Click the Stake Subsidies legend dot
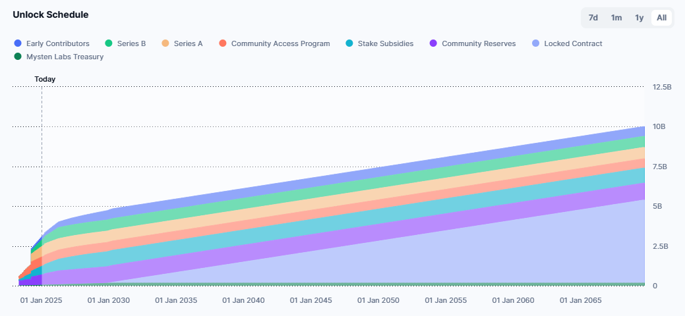This screenshot has height=316, width=685. coord(349,43)
